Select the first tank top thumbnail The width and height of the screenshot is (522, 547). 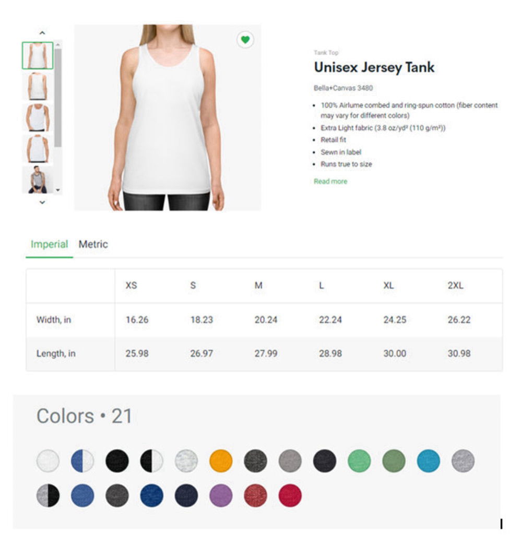click(38, 55)
